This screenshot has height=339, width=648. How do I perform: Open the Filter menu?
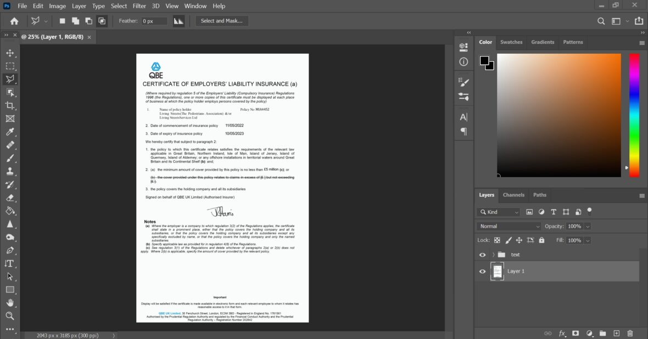coord(139,6)
